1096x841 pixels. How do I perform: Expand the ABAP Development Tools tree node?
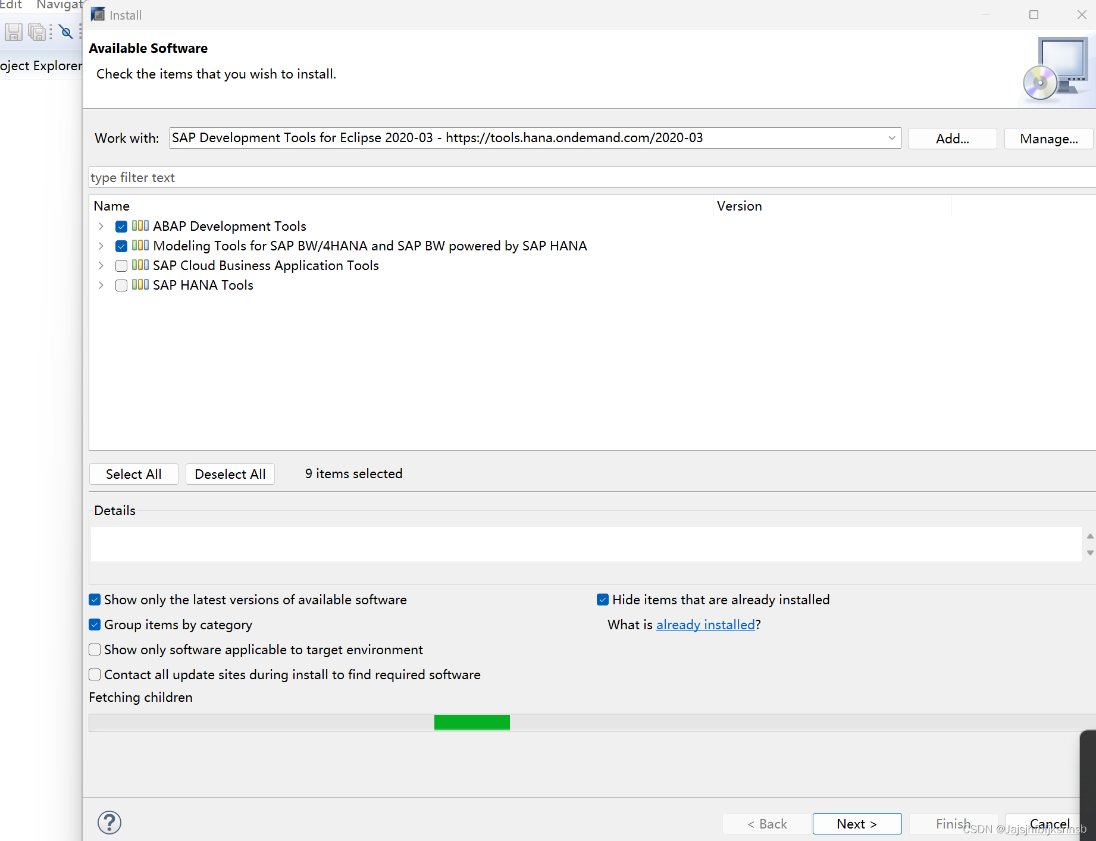click(x=101, y=226)
